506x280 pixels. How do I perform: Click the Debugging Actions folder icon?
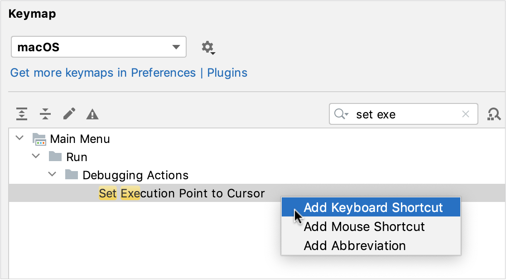(72, 175)
